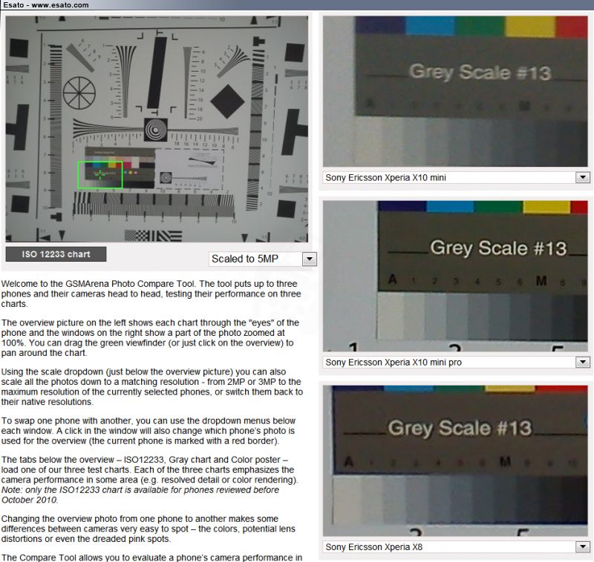Click the Xperia X10 mini pro zoomed photo window
This screenshot has width=594, height=562.
[x=455, y=276]
